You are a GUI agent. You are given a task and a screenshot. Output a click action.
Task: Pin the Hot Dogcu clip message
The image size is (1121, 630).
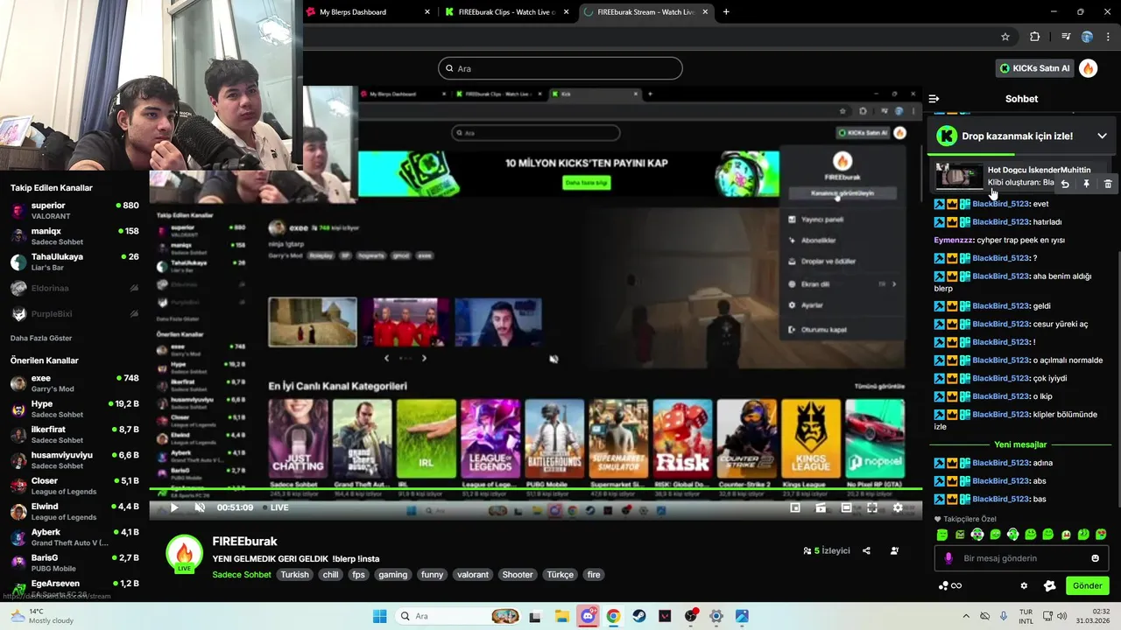tap(1086, 184)
